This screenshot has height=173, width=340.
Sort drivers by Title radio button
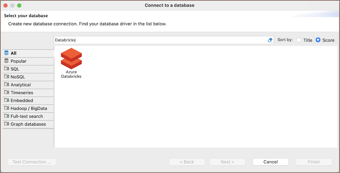299,40
